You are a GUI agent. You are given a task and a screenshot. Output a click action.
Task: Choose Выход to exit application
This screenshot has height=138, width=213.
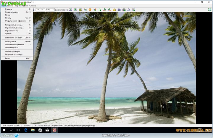point(17,58)
